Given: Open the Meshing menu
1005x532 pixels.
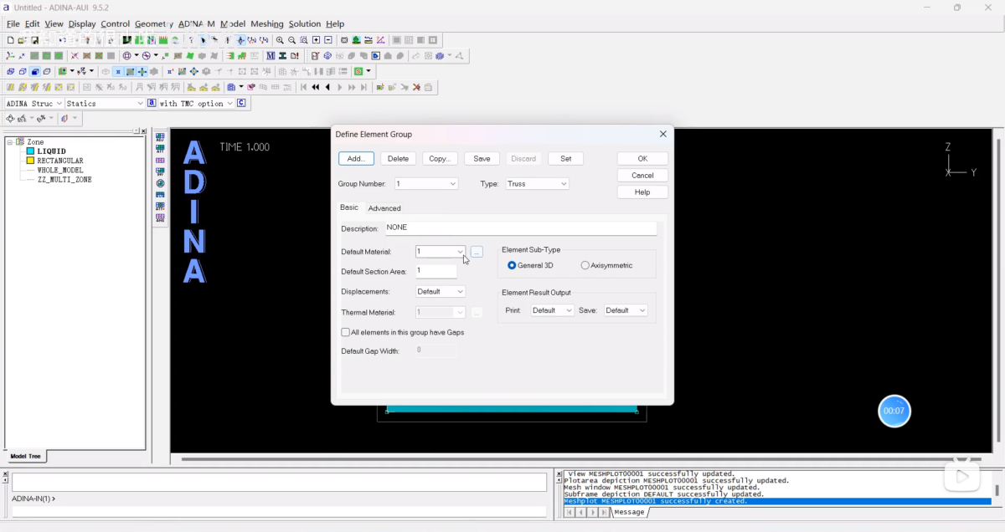Looking at the screenshot, I should point(266,23).
